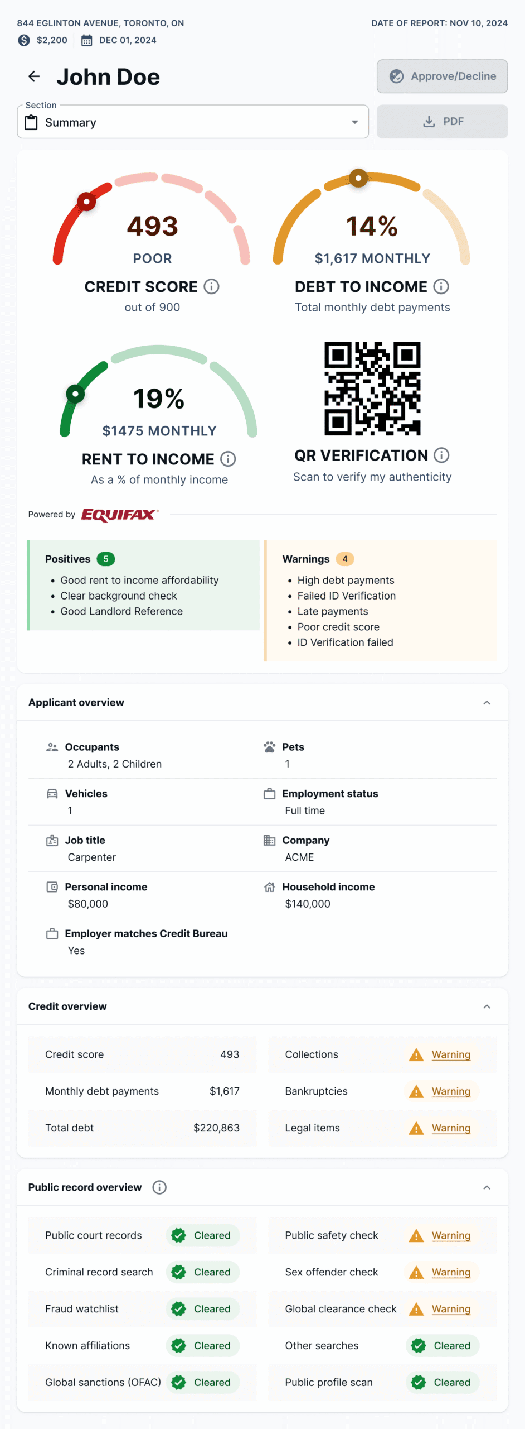Switch to the Public record overview header
Image resolution: width=525 pixels, height=1429 pixels.
(x=85, y=1187)
